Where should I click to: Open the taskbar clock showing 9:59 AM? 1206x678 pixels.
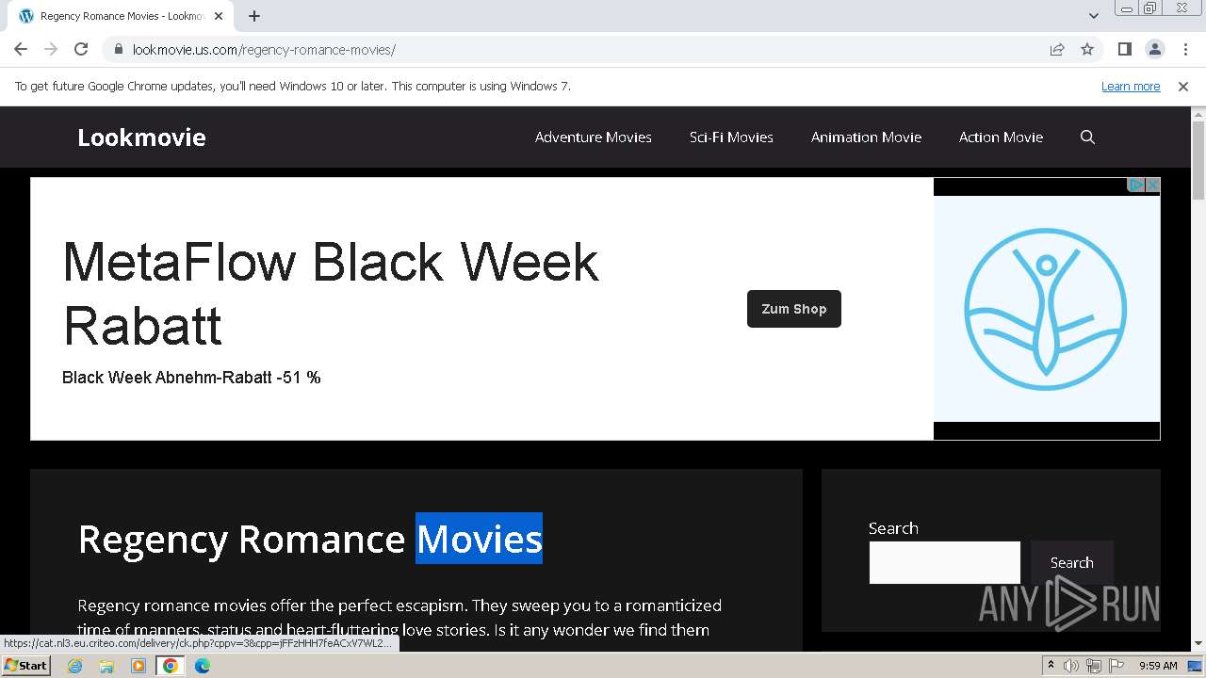[1158, 666]
